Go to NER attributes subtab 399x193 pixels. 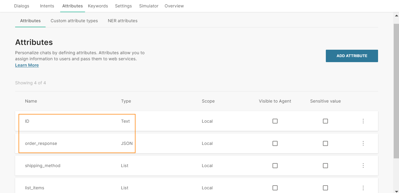(x=122, y=21)
